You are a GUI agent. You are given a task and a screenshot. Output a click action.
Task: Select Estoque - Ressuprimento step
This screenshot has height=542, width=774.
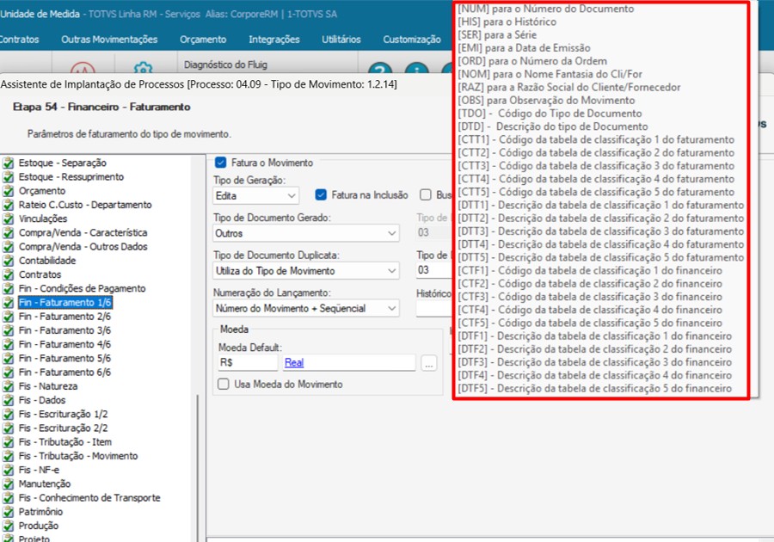(71, 176)
